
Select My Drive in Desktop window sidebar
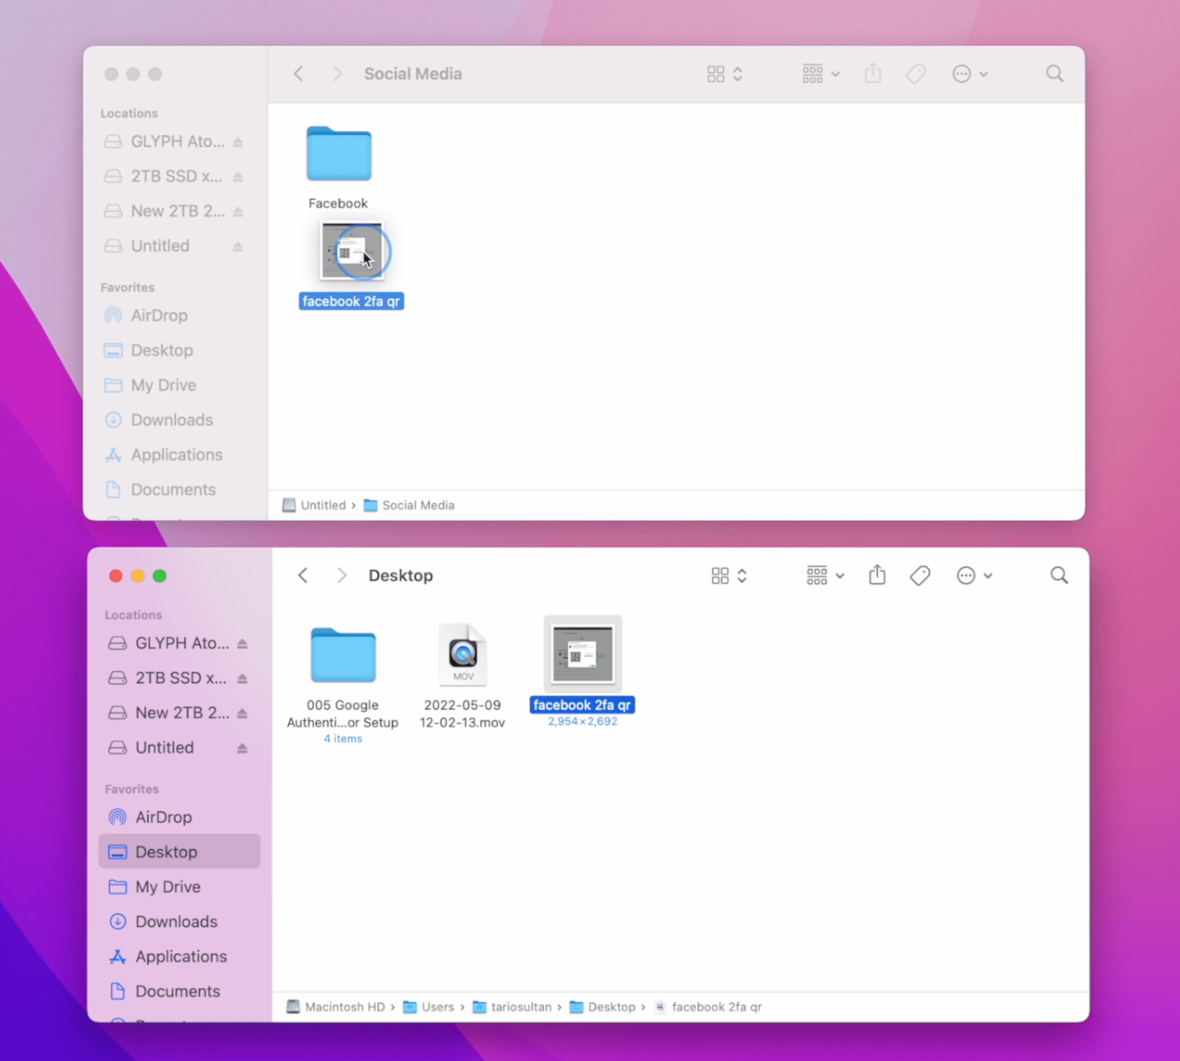pyautogui.click(x=179, y=886)
